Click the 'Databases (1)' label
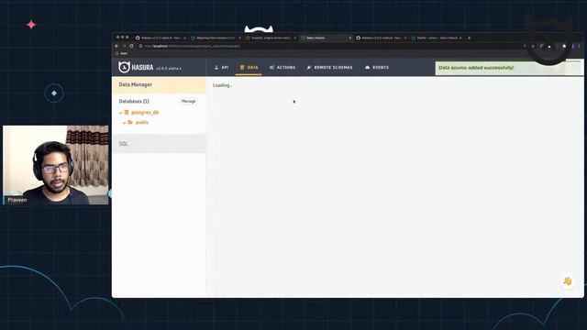 (x=134, y=102)
